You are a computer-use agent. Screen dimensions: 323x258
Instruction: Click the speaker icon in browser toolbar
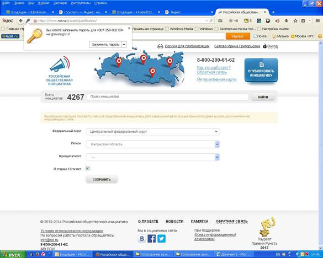[277, 21]
